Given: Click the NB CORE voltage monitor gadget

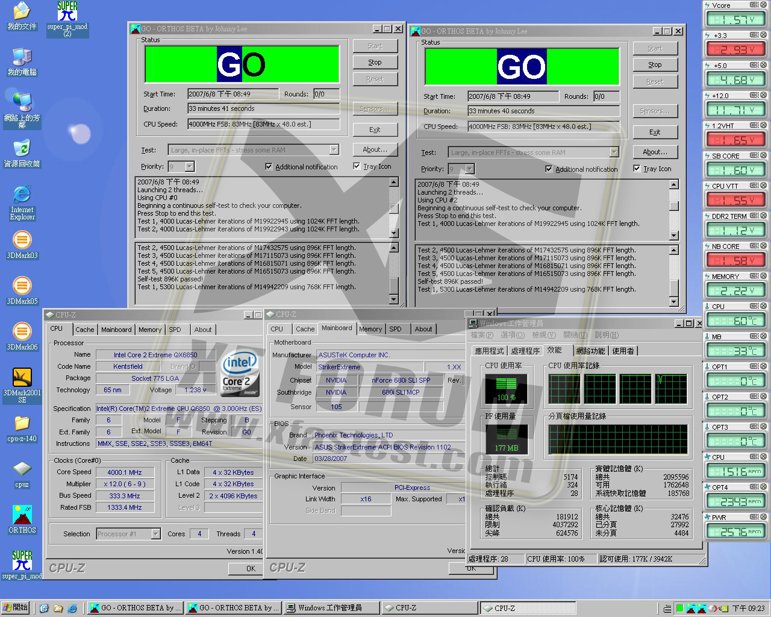Looking at the screenshot, I should pyautogui.click(x=736, y=256).
